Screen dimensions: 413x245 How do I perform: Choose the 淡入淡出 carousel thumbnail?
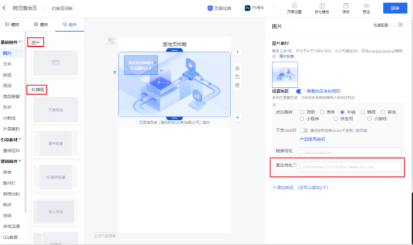click(55, 212)
